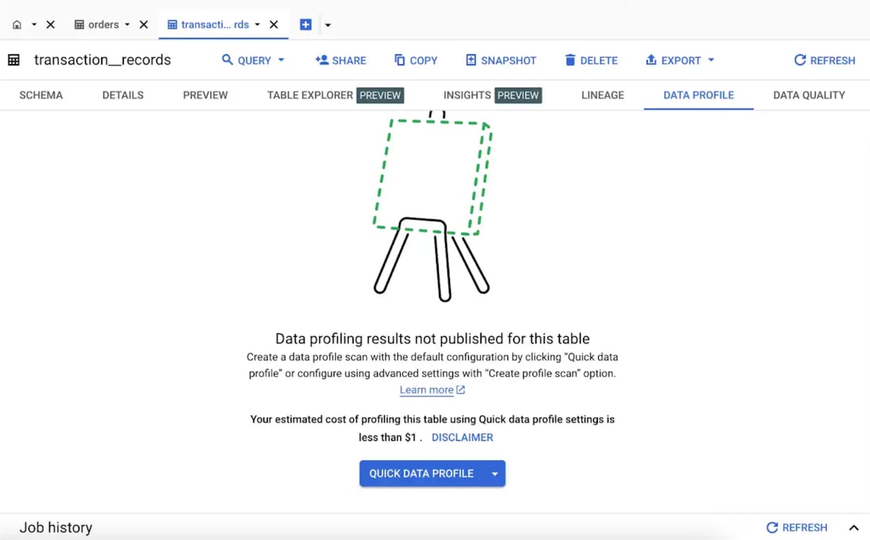Close the orders tab

143,25
